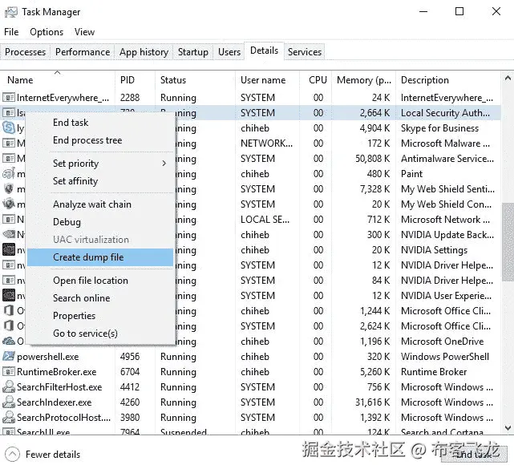Screen dimensions: 514x473
Task: Click the Skype for Business description
Action: pos(439,128)
